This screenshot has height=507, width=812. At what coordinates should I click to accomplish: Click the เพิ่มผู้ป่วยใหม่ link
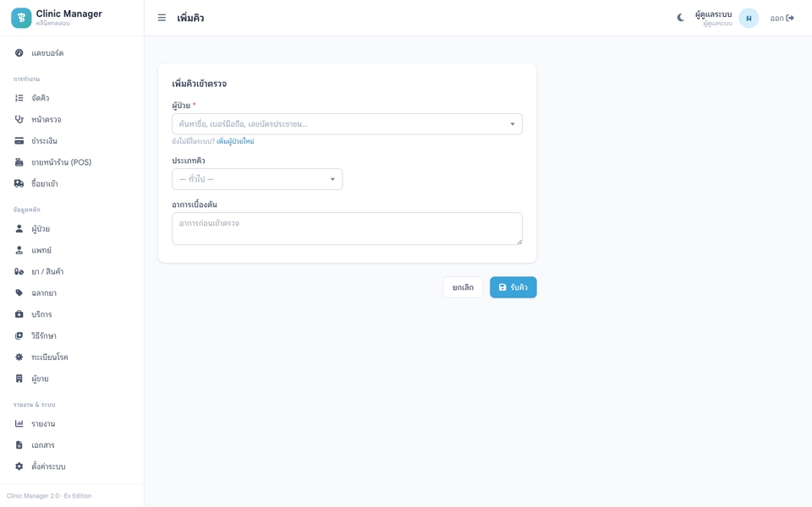click(x=235, y=141)
